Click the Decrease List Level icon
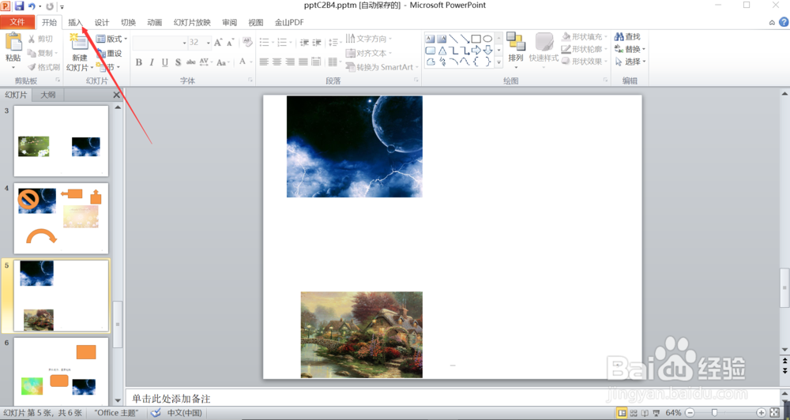 (x=304, y=43)
